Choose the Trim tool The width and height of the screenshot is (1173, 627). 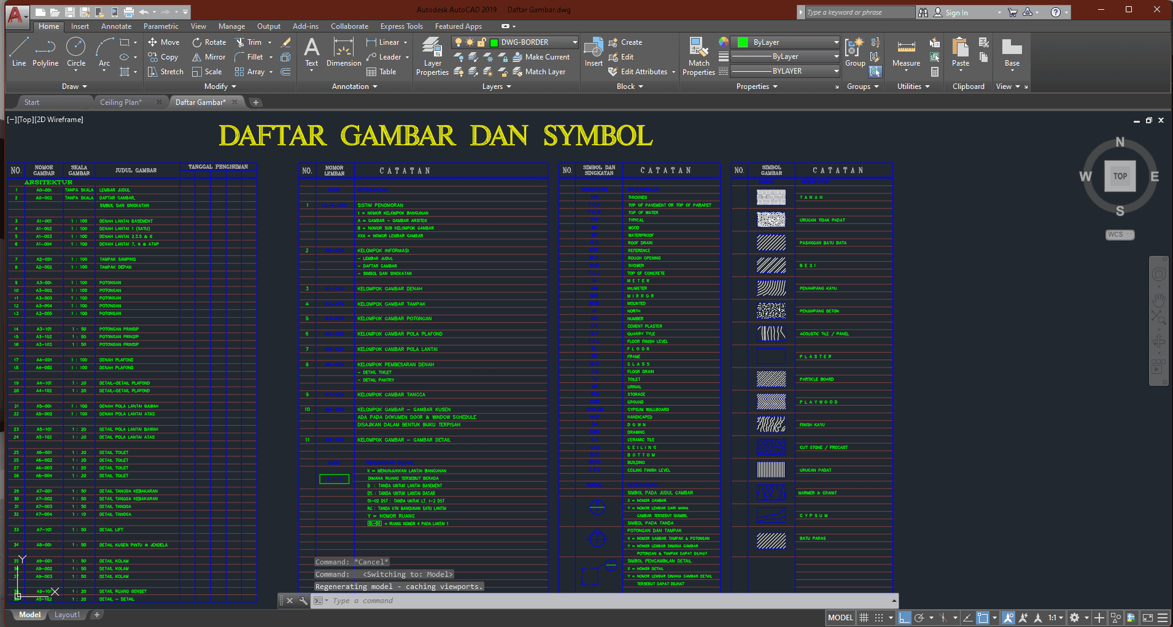coord(248,42)
